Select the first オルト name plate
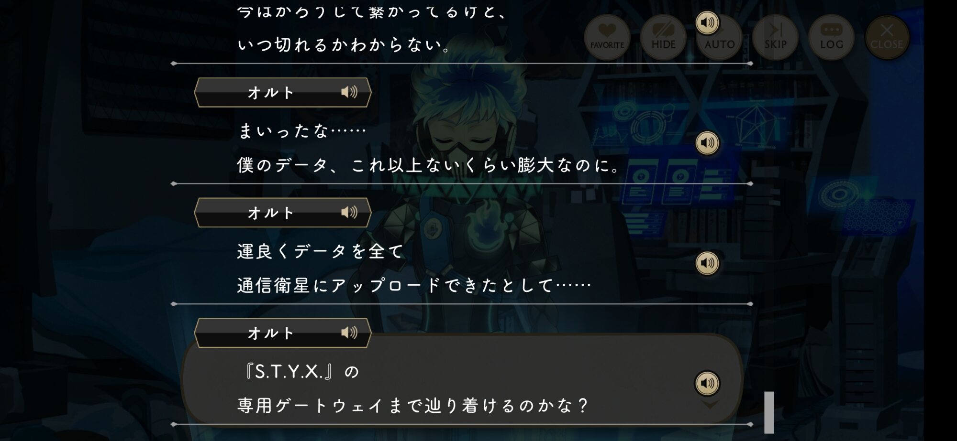The width and height of the screenshot is (957, 441). coord(283,92)
